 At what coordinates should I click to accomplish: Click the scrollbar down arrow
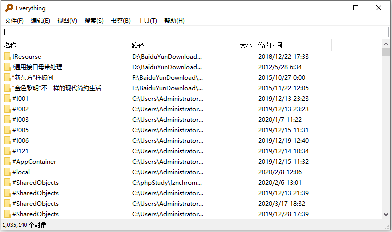[x=386, y=214]
